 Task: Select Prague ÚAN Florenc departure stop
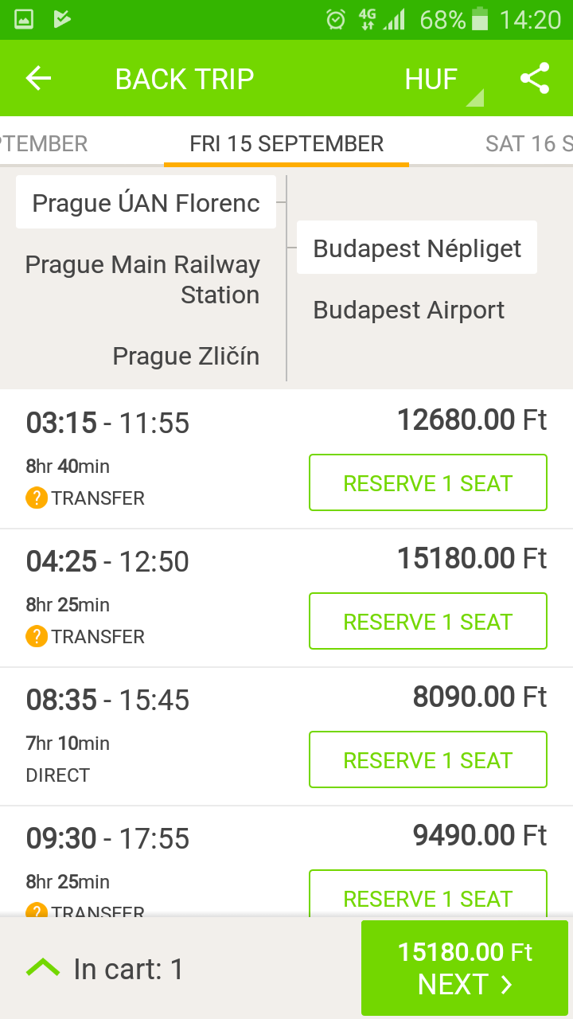click(146, 203)
